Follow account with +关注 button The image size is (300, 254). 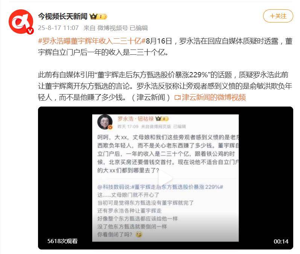[x=278, y=16]
